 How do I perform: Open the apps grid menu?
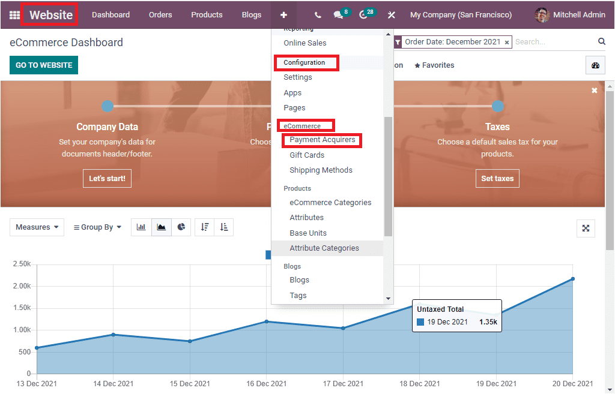coord(13,15)
